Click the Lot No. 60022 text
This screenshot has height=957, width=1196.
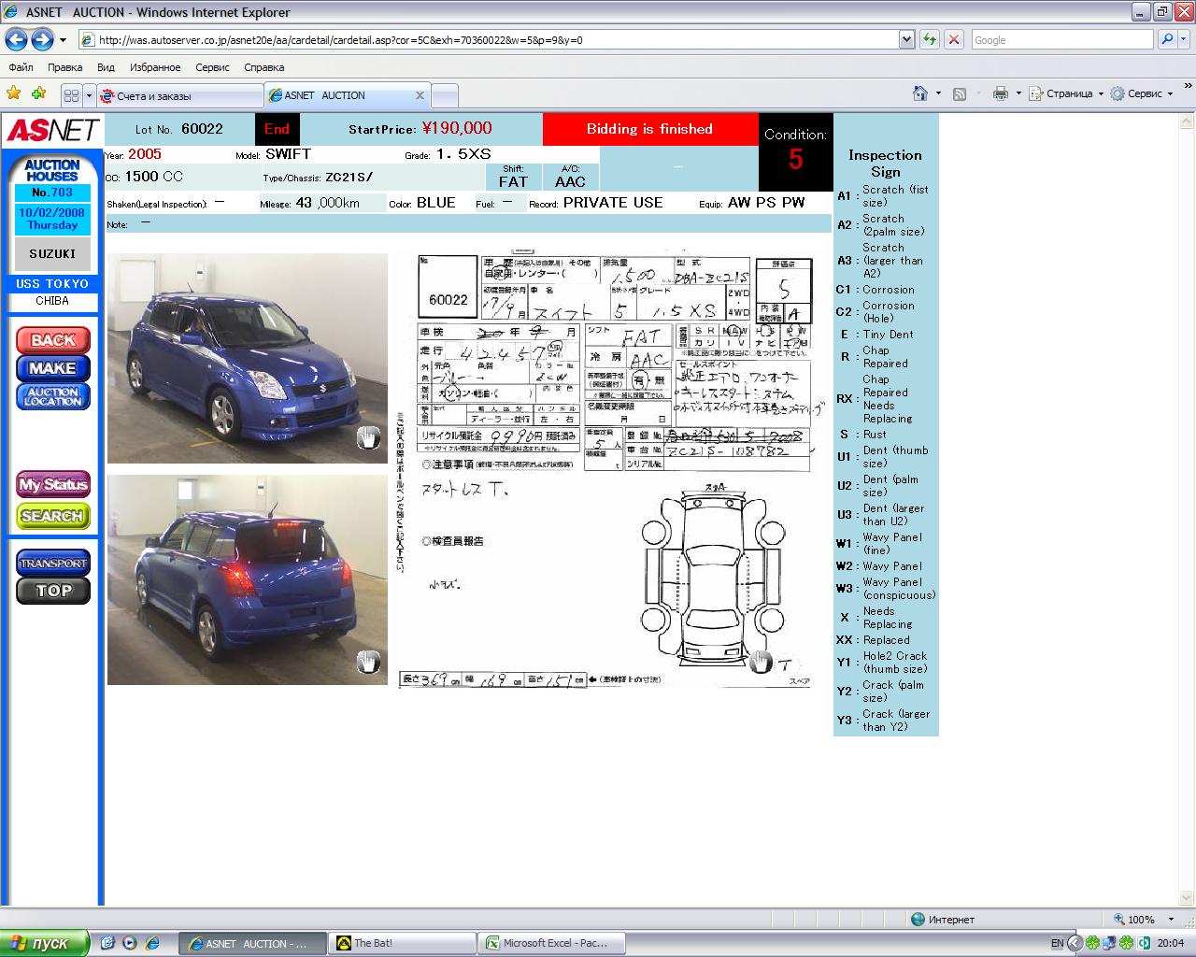coord(178,129)
